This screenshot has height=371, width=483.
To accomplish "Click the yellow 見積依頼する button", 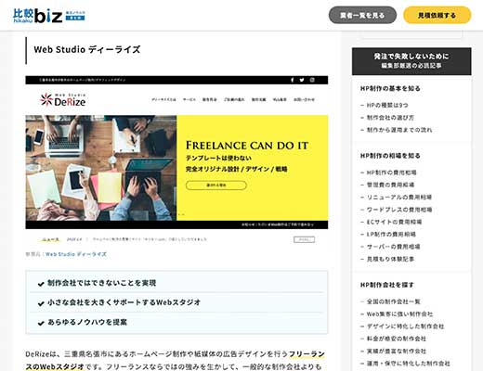I will point(437,15).
